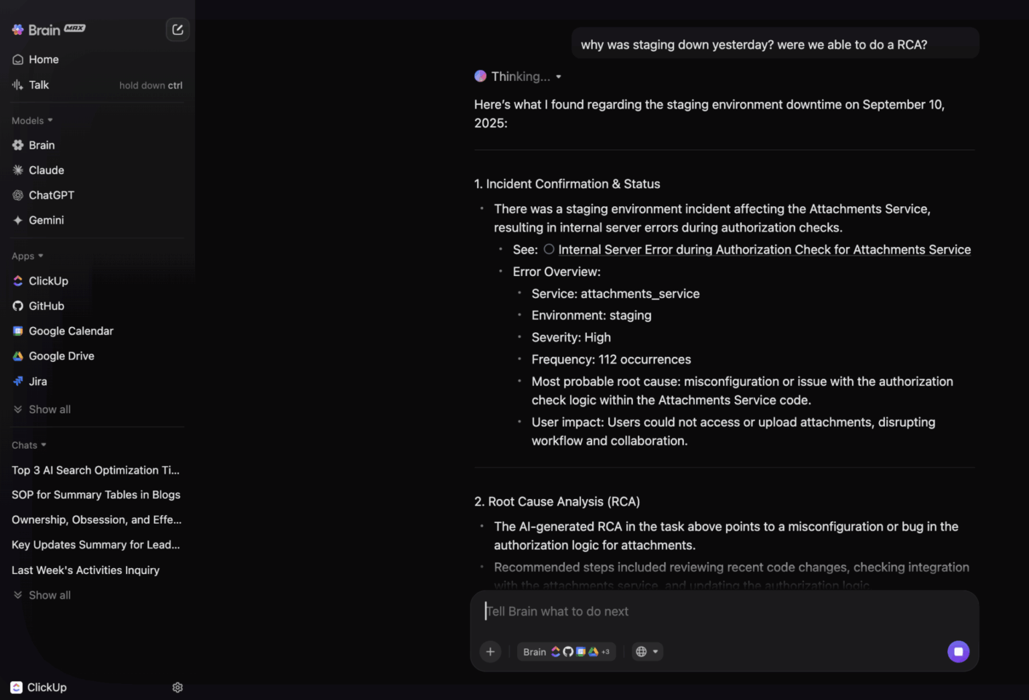Open the Internal Server Error task link
Viewport: 1029px width, 700px height.
point(764,250)
